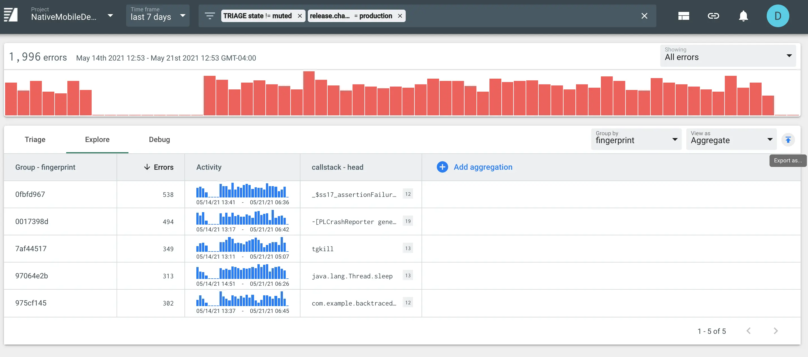Click the filter funnel icon
The width and height of the screenshot is (808, 357).
(210, 16)
